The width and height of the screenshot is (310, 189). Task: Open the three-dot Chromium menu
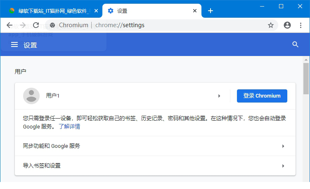[301, 25]
